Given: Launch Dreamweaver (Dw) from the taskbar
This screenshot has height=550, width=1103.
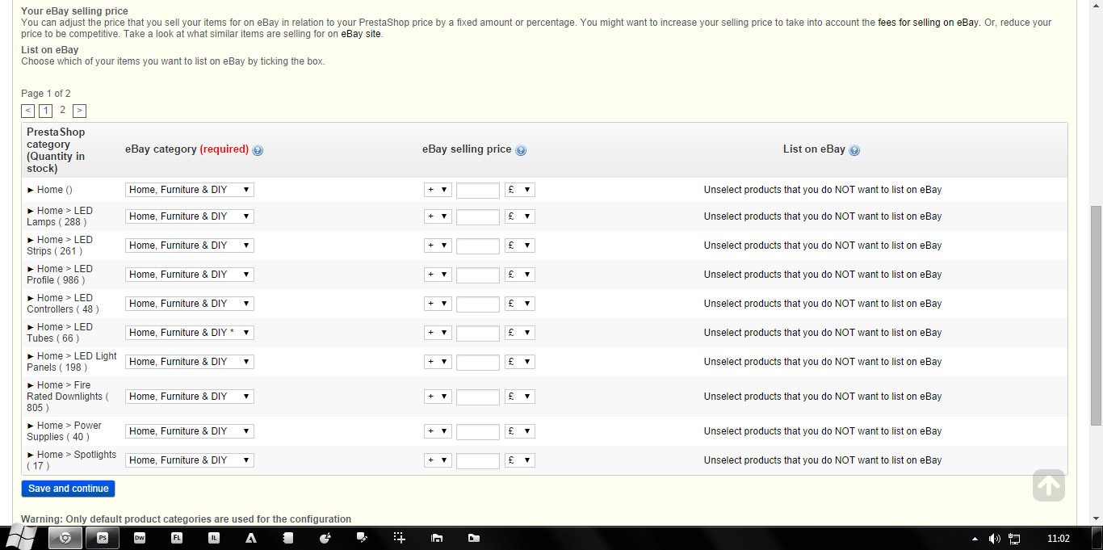Looking at the screenshot, I should coord(139,538).
